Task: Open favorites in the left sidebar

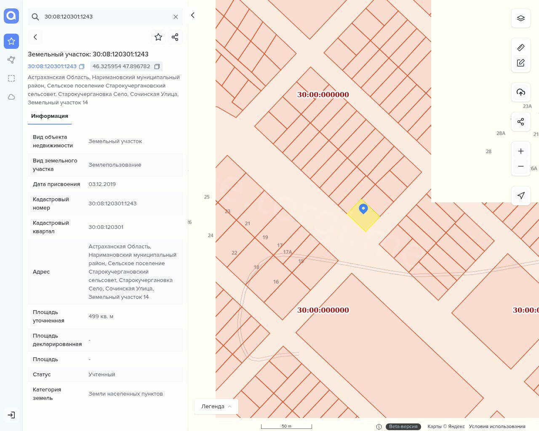Action: point(11,41)
